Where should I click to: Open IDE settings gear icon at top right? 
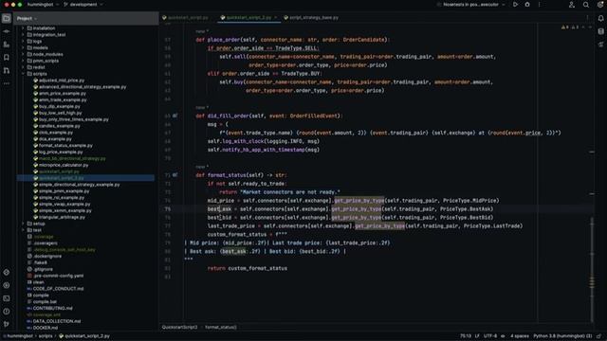600,5
